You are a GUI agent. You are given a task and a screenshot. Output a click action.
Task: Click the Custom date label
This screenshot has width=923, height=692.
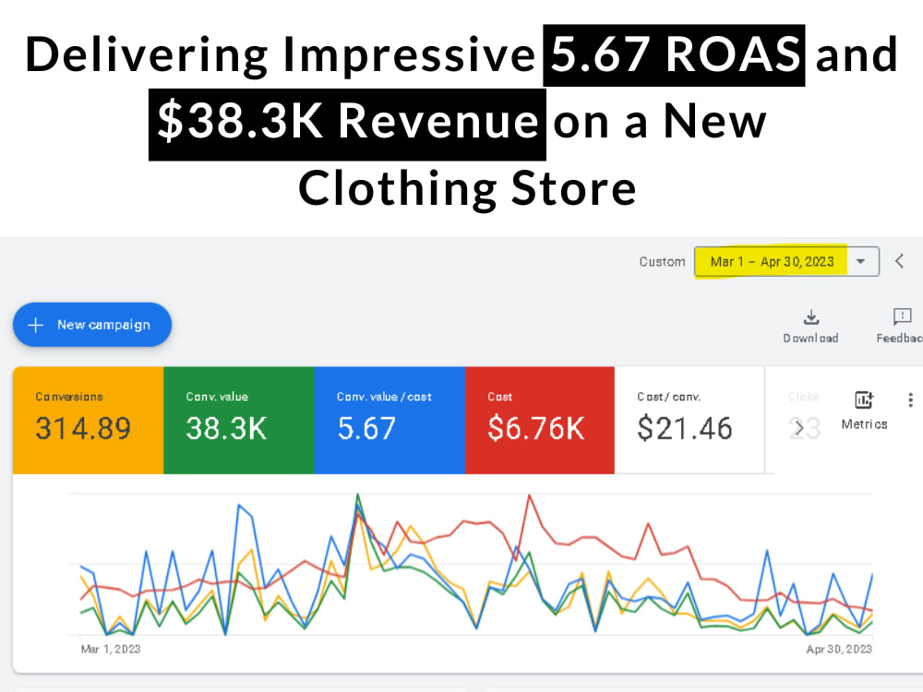[662, 262]
